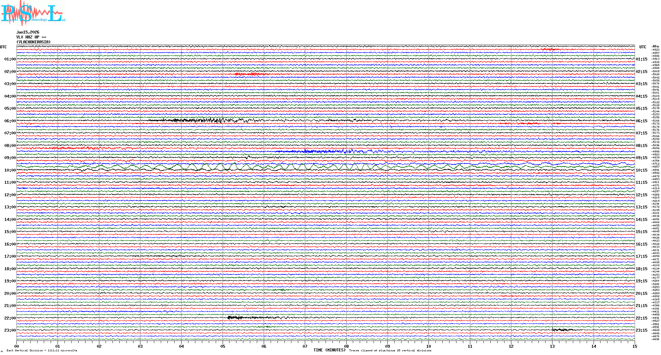Select the 06:00 hour label on left
The height and width of the screenshot is (355, 661).
point(10,121)
